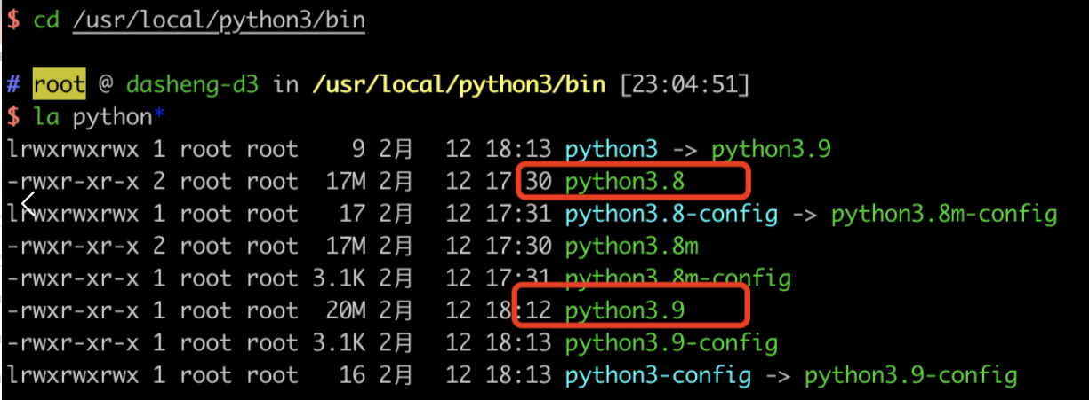Click '->' arrow in python3.8-config row

[x=805, y=214]
